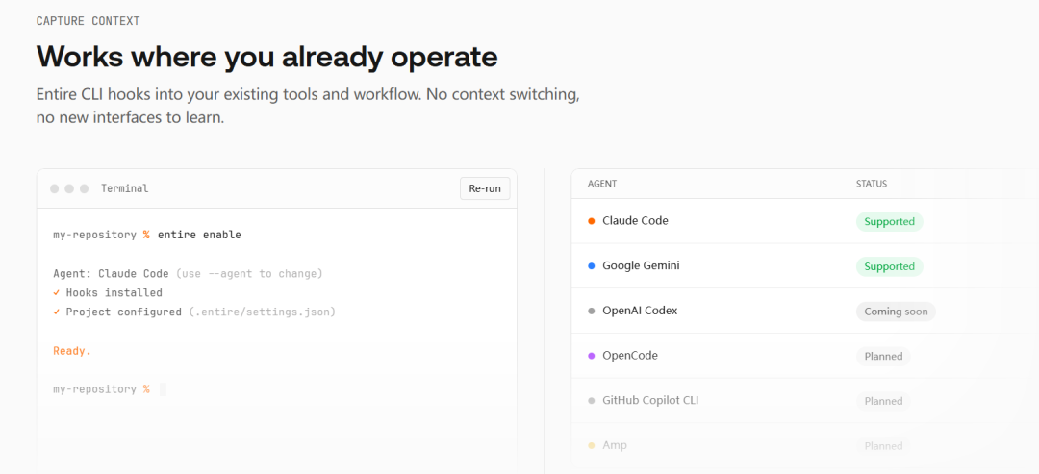This screenshot has height=474, width=1039.
Task: Click the "entire enable" command text
Action: 199,235
